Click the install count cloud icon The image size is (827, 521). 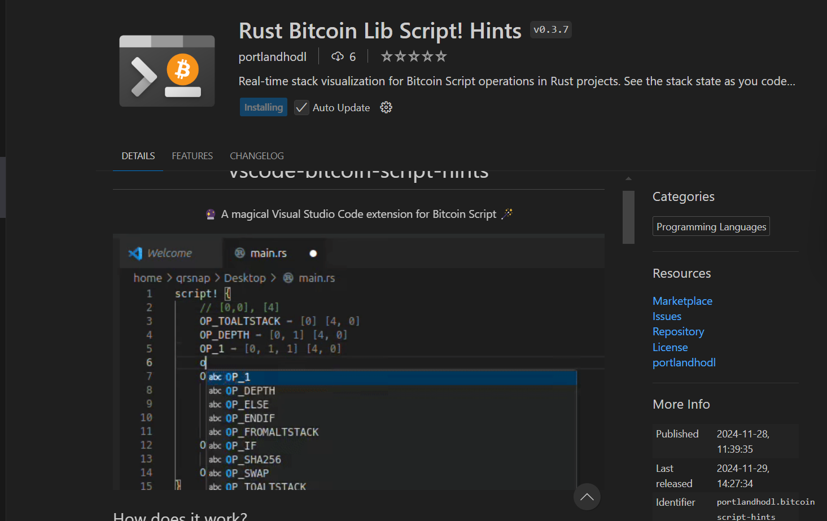click(x=338, y=56)
